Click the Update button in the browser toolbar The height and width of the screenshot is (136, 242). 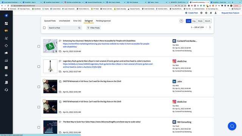[x=236, y=6]
